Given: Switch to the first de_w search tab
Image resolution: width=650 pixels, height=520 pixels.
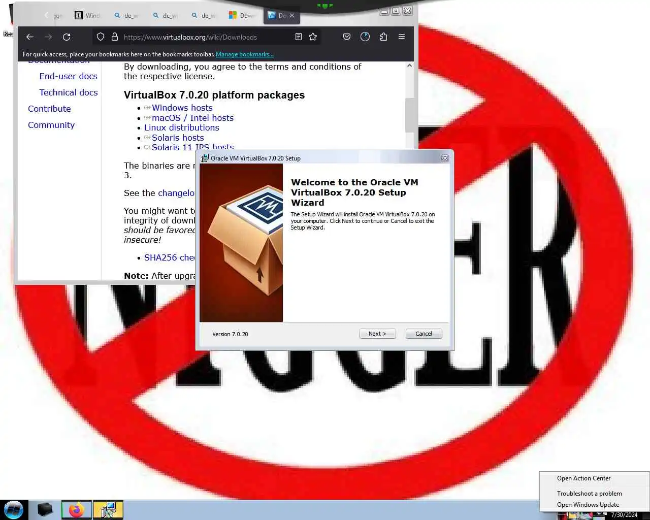Looking at the screenshot, I should [126, 16].
